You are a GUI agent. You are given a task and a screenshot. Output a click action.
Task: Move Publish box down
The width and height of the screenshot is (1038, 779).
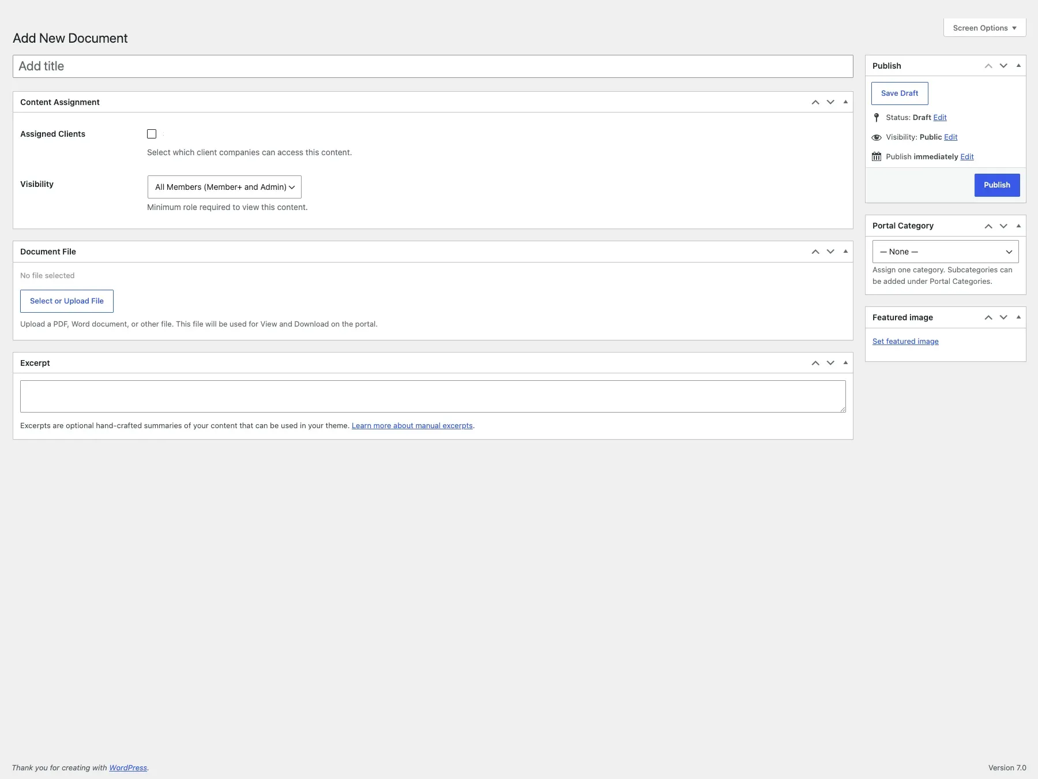point(1003,66)
